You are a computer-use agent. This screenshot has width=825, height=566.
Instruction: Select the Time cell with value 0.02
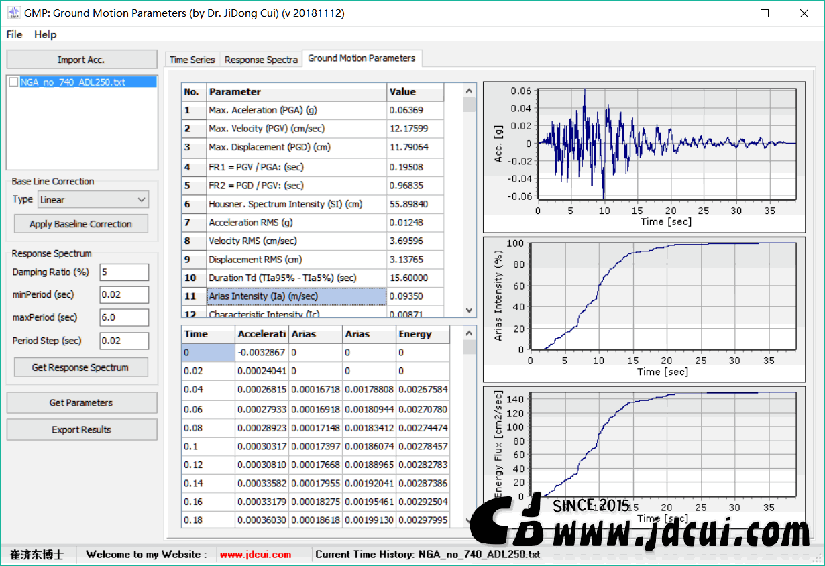[209, 371]
